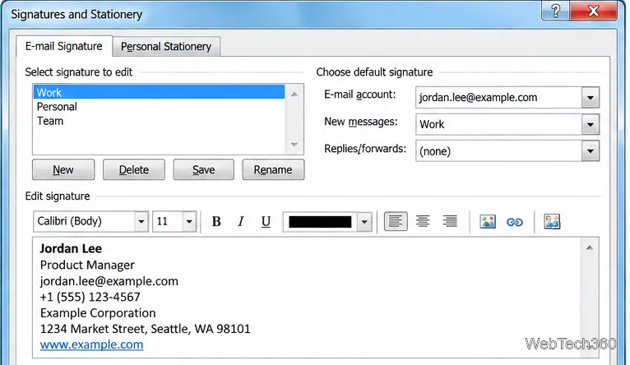Click the New signature button
This screenshot has width=630, height=365.
coord(63,170)
